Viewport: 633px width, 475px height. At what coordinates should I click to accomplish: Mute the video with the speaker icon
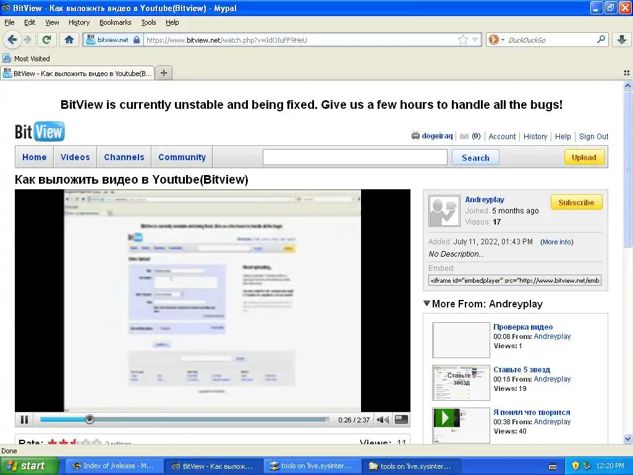point(382,420)
